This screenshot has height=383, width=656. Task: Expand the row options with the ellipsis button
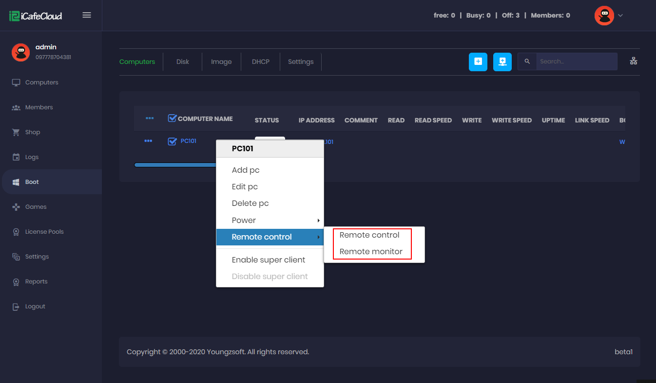coord(148,141)
